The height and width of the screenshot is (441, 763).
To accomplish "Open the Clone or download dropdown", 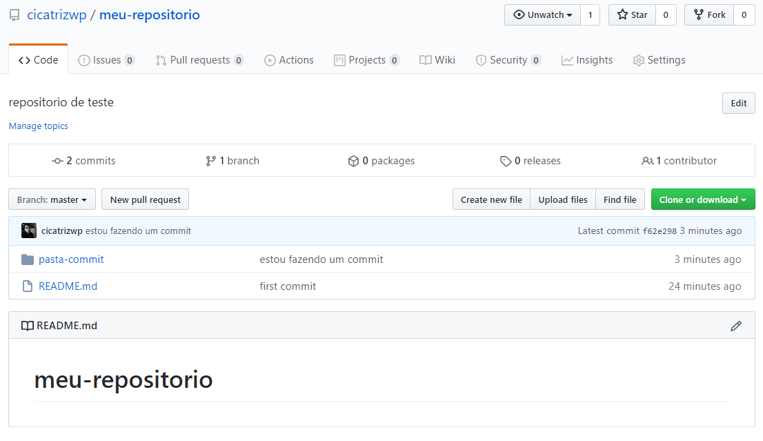I will click(x=703, y=199).
